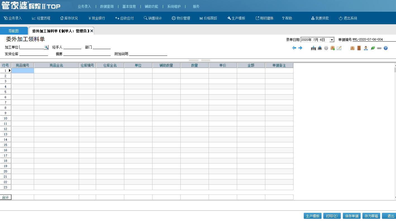Click the barcode scan import icon

tap(314, 48)
